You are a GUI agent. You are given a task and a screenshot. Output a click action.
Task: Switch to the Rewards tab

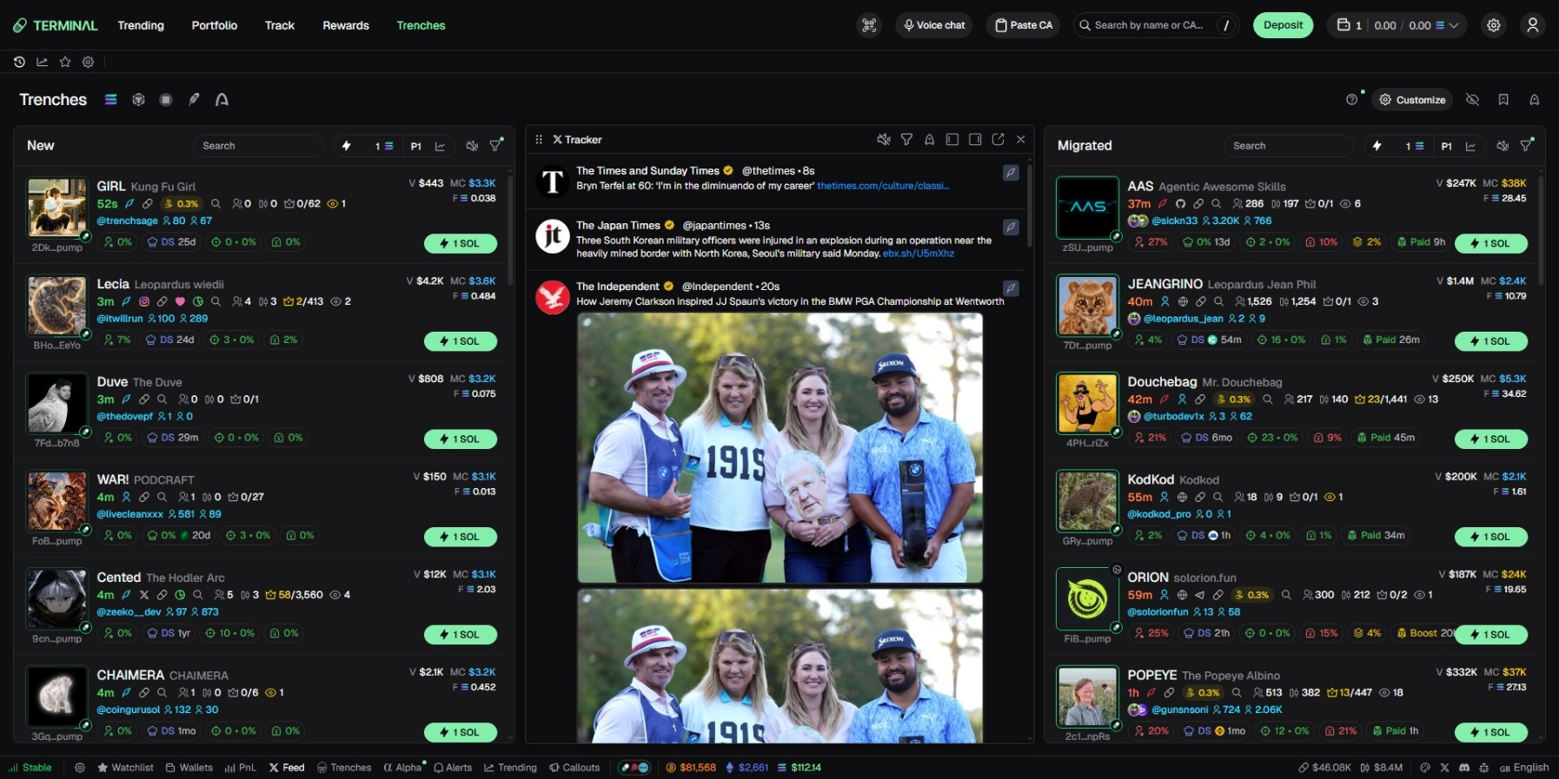(346, 25)
